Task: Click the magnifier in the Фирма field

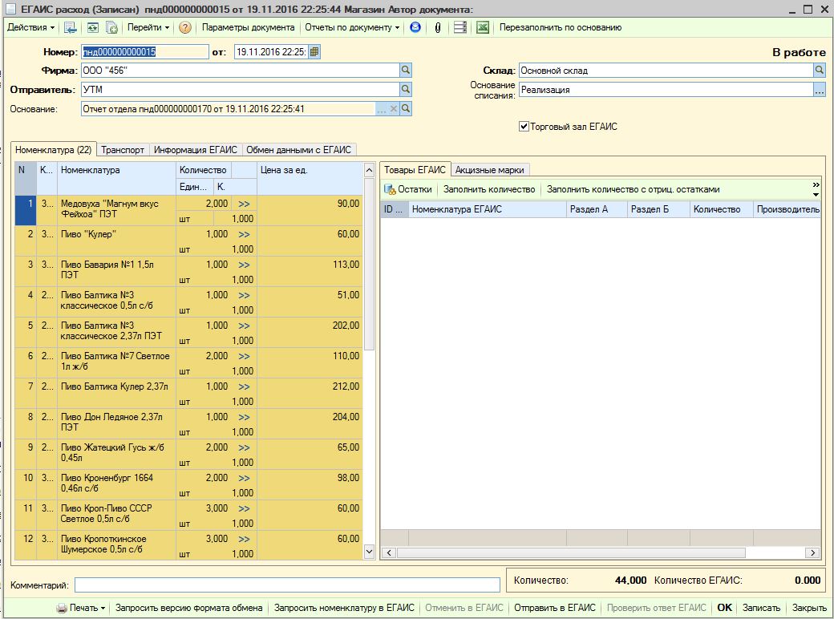Action: pyautogui.click(x=405, y=71)
